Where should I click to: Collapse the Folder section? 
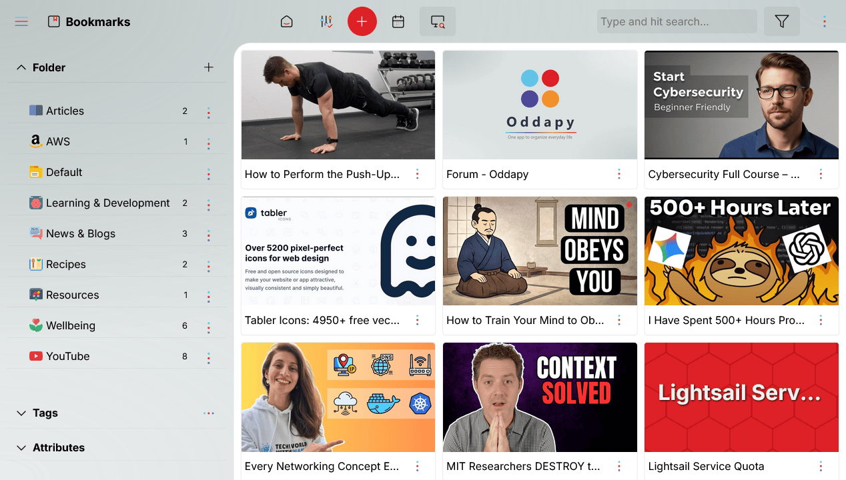point(21,67)
